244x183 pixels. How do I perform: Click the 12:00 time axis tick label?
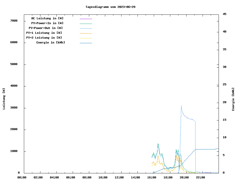tap(119, 177)
